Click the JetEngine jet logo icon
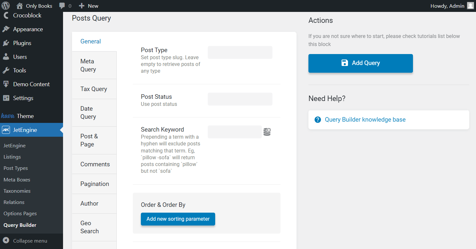Screen dimensions: 476x249 tap(6, 130)
